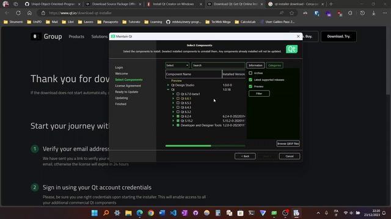Cancel the Qt maintenance wizard
391x219 pixels.
[289, 156]
